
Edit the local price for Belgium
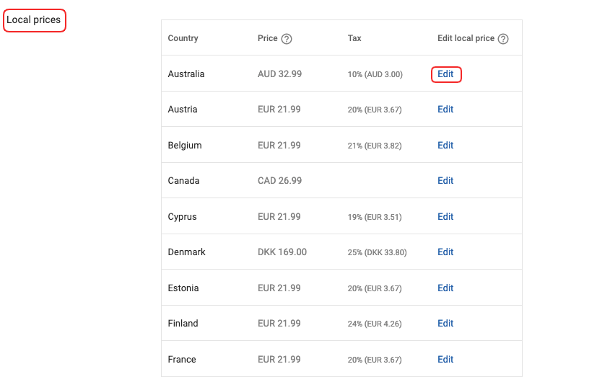coord(445,146)
